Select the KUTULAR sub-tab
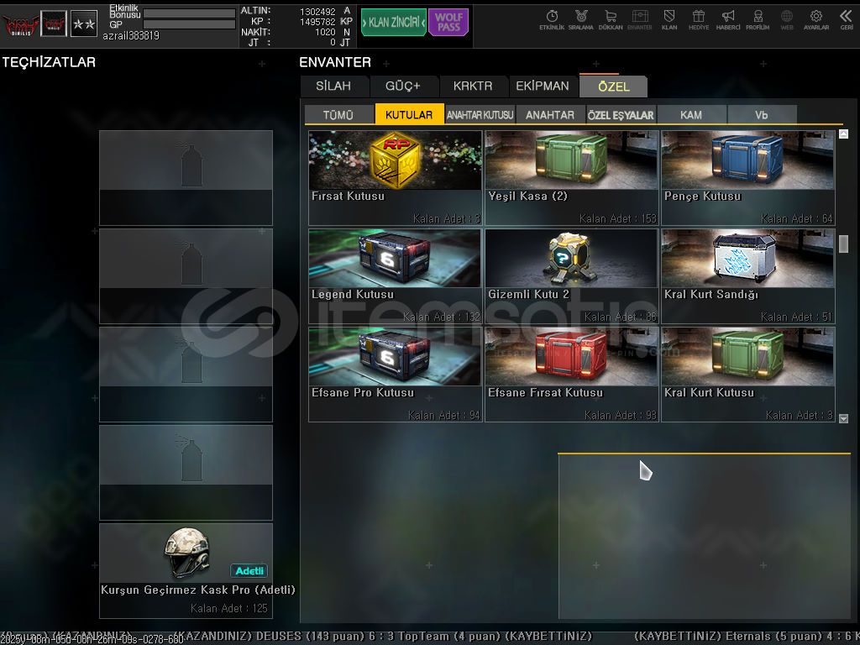This screenshot has width=860, height=645. (409, 114)
